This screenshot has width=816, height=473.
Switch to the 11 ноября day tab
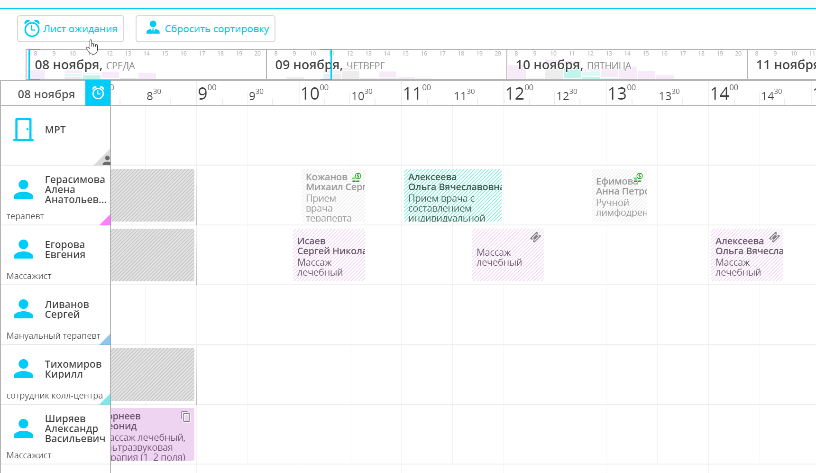tap(782, 65)
